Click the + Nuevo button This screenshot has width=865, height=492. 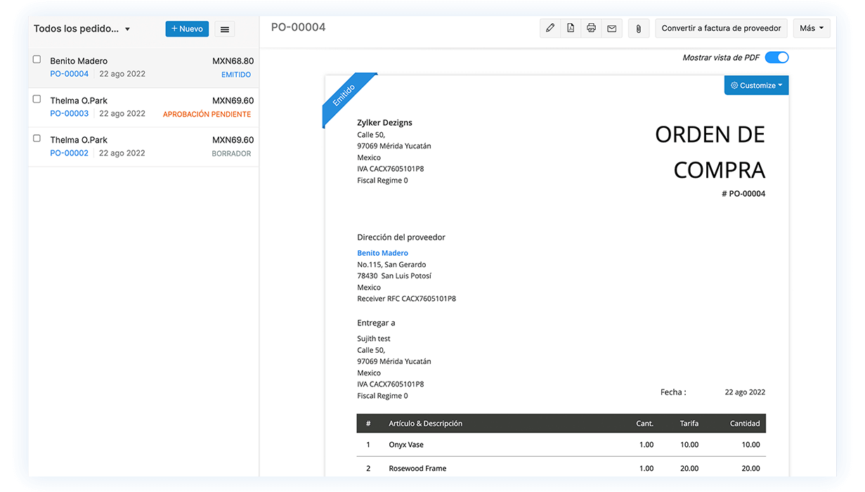pos(187,28)
